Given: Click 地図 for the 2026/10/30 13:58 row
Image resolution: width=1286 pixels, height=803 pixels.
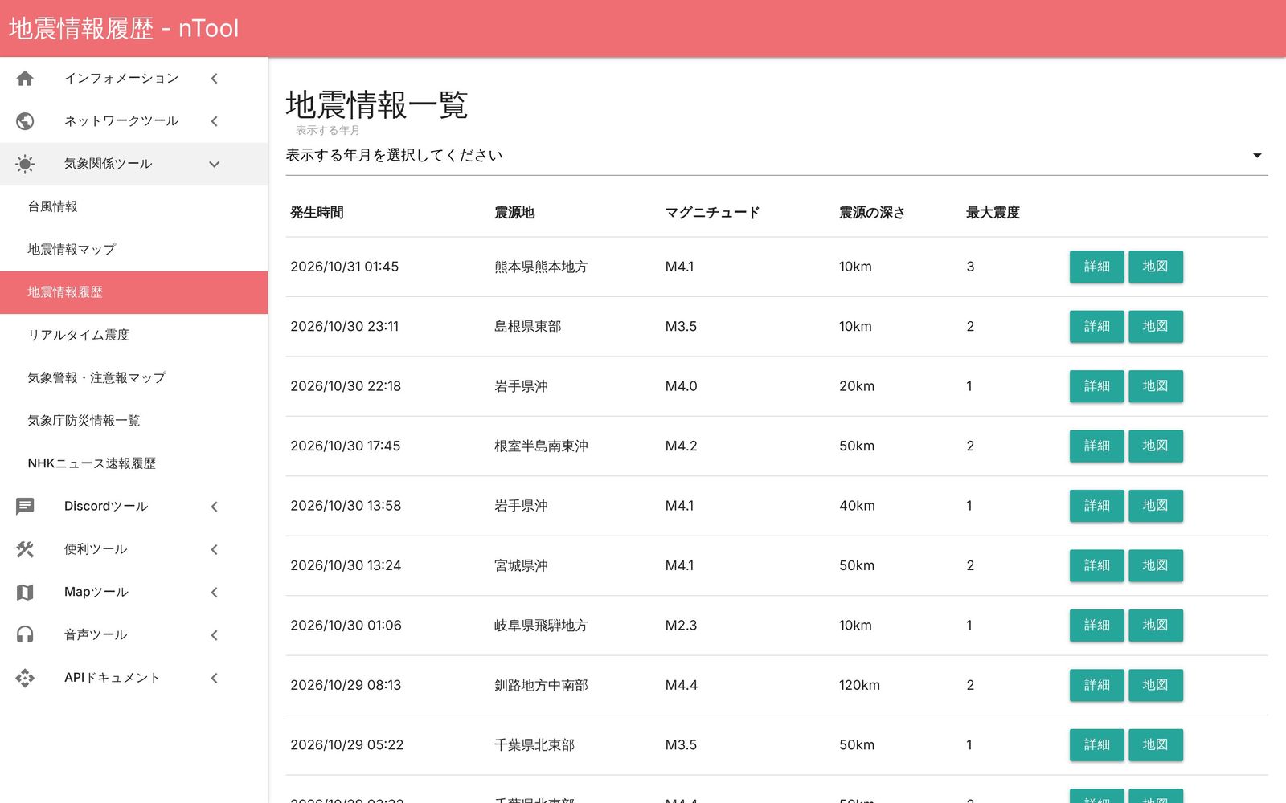Looking at the screenshot, I should [1155, 506].
